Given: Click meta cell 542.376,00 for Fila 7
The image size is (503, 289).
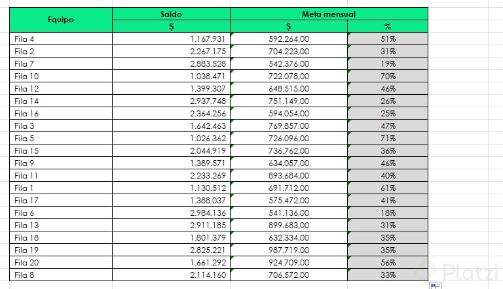Looking at the screenshot, I should (289, 63).
